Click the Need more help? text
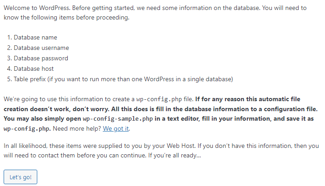 point(77,128)
